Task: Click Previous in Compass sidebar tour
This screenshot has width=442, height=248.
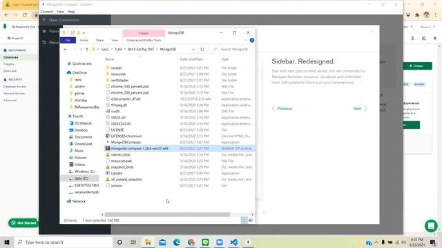Action: pyautogui.click(x=282, y=109)
